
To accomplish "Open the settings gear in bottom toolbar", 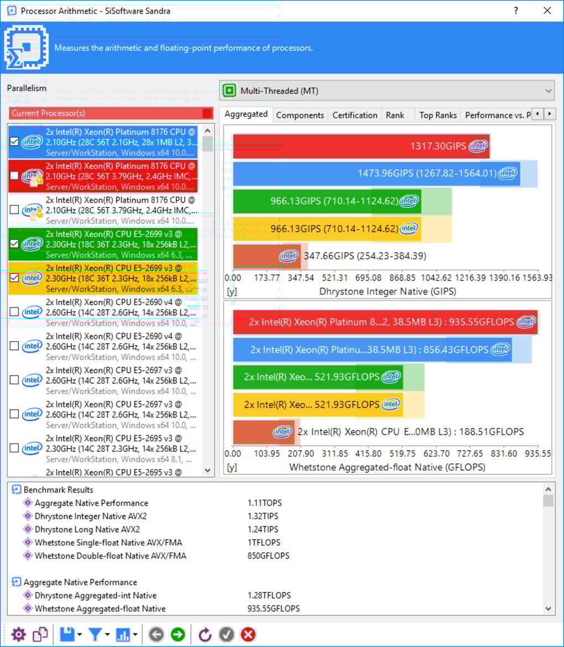I will pos(18,634).
